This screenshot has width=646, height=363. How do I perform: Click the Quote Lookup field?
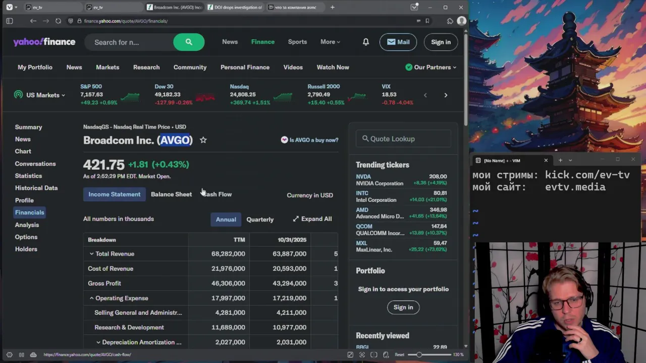(403, 139)
